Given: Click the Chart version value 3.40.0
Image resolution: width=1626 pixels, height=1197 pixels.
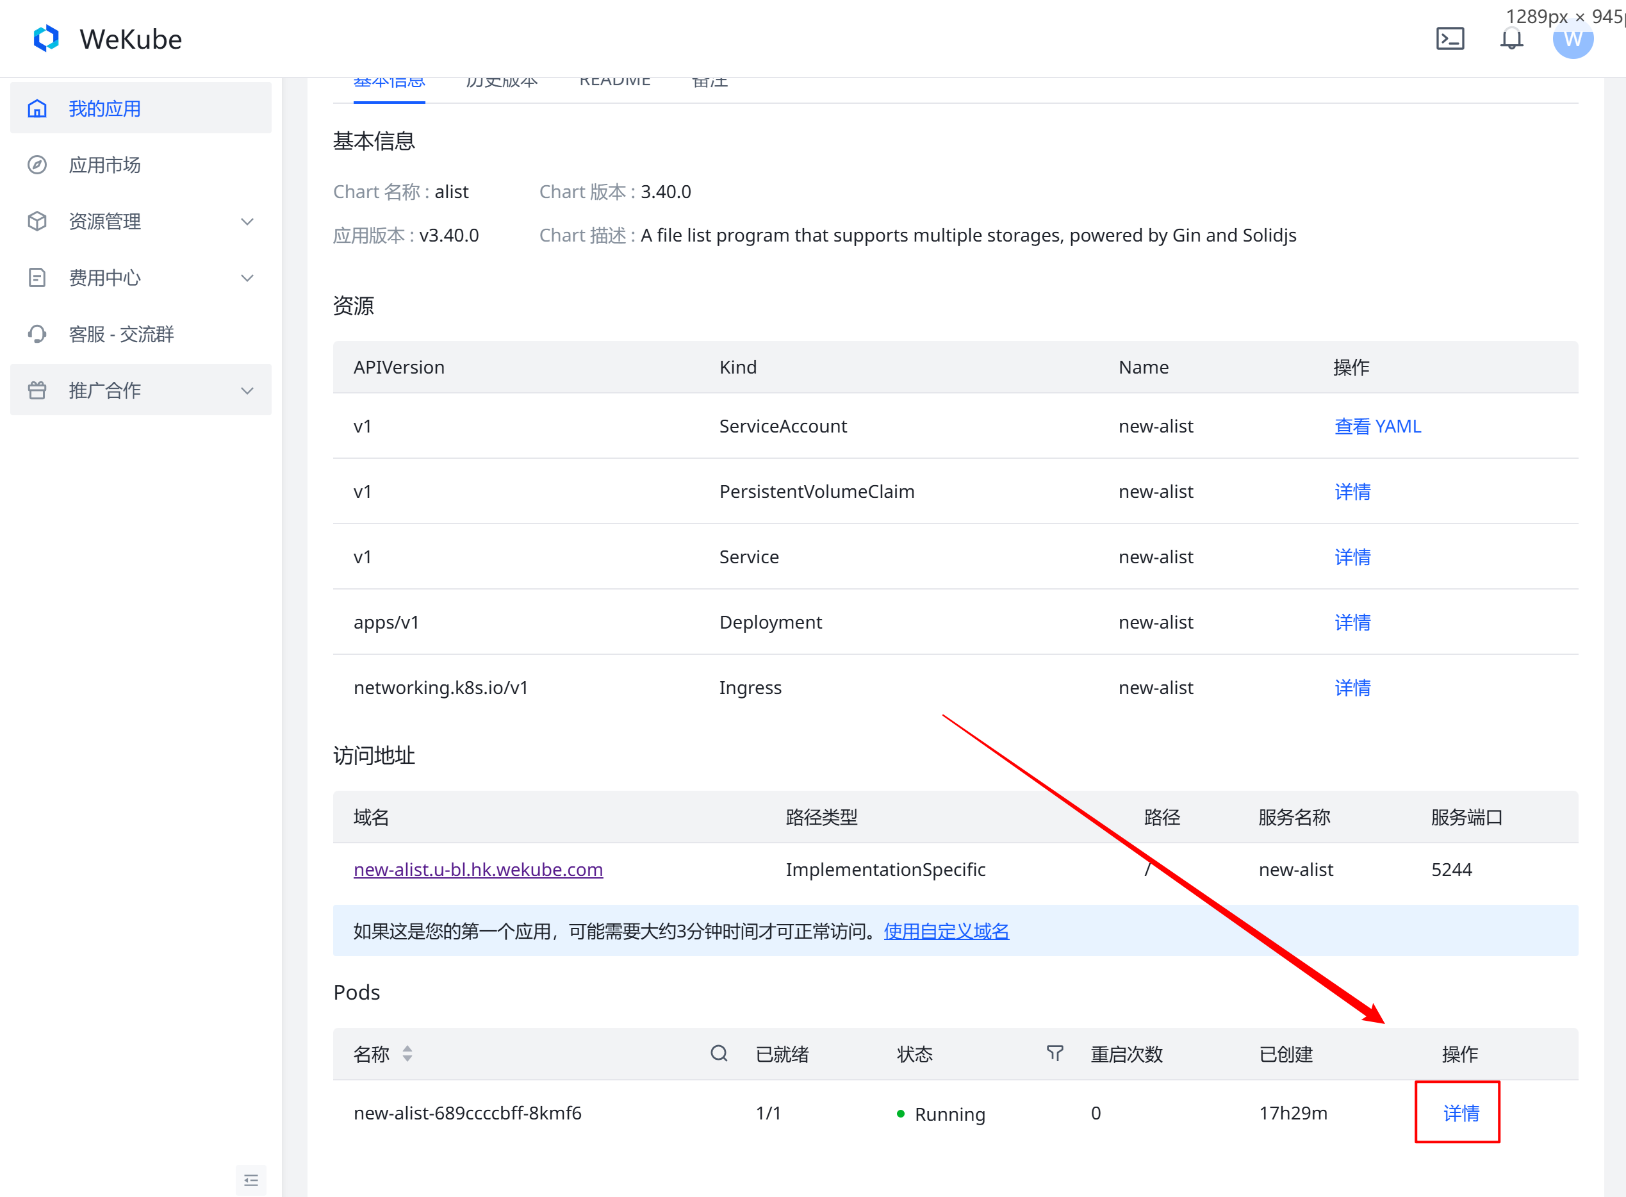Looking at the screenshot, I should click(666, 192).
